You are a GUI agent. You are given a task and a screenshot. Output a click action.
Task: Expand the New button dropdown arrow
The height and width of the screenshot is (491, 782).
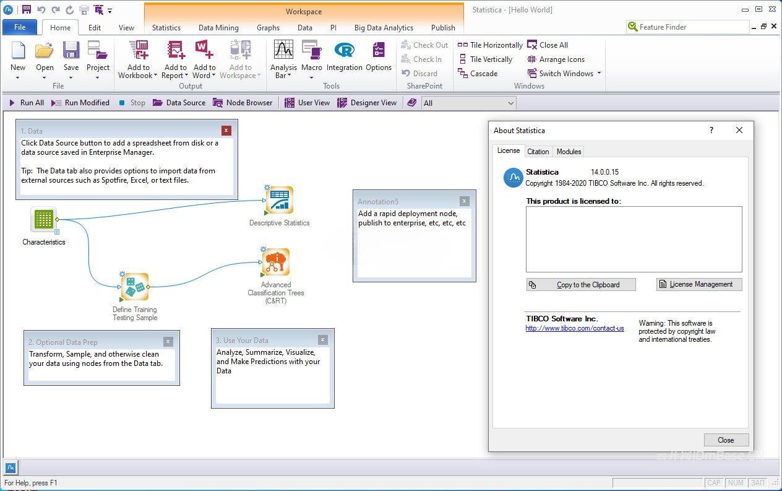18,77
